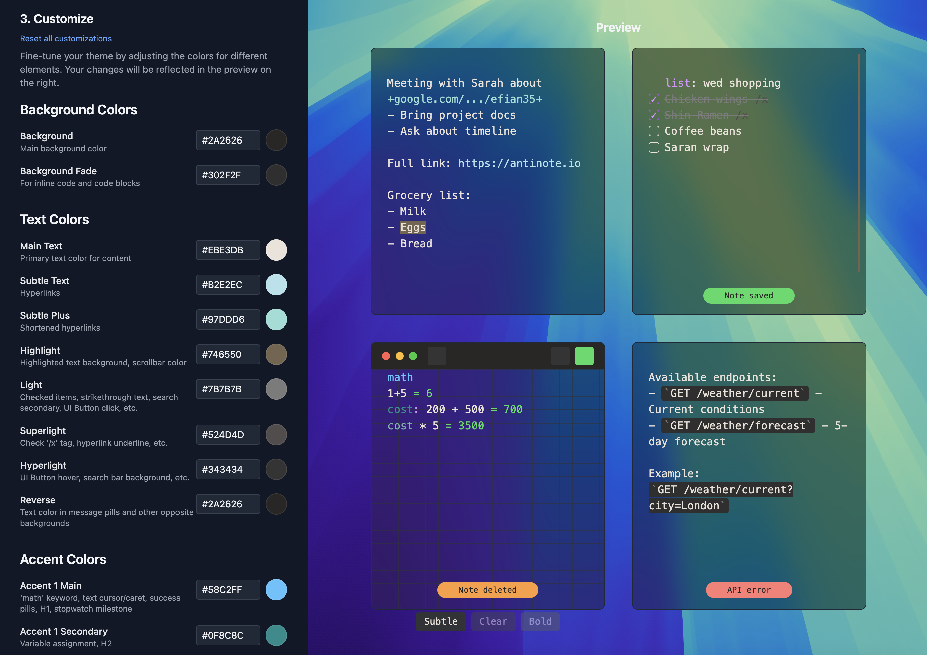The image size is (927, 655).
Task: Open the Background Fade color swatch
Action: [x=276, y=175]
